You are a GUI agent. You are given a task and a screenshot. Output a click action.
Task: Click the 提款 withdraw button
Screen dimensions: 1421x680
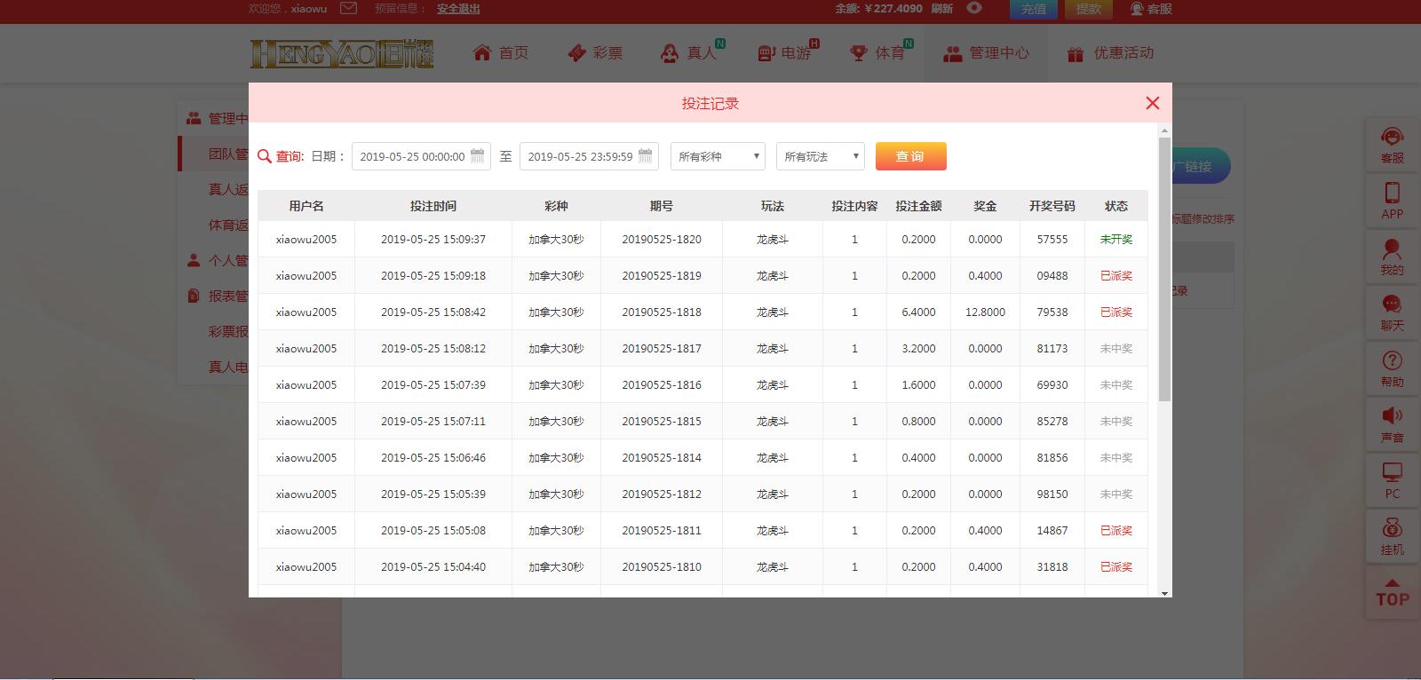pyautogui.click(x=1088, y=9)
